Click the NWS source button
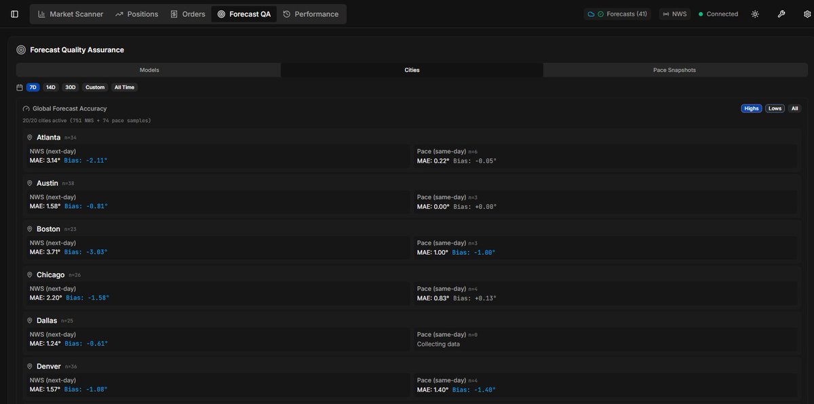The height and width of the screenshot is (404, 814). pos(674,14)
